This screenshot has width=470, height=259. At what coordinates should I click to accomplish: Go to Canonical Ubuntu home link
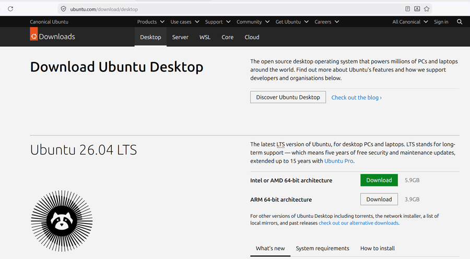click(49, 22)
